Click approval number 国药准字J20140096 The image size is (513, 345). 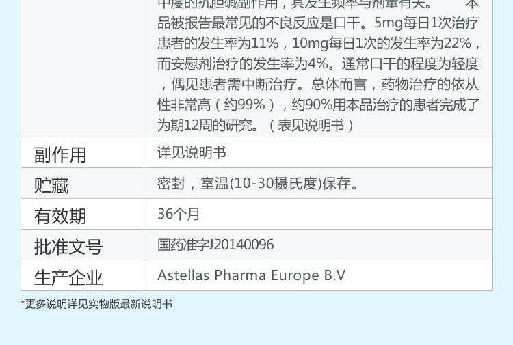[215, 245]
